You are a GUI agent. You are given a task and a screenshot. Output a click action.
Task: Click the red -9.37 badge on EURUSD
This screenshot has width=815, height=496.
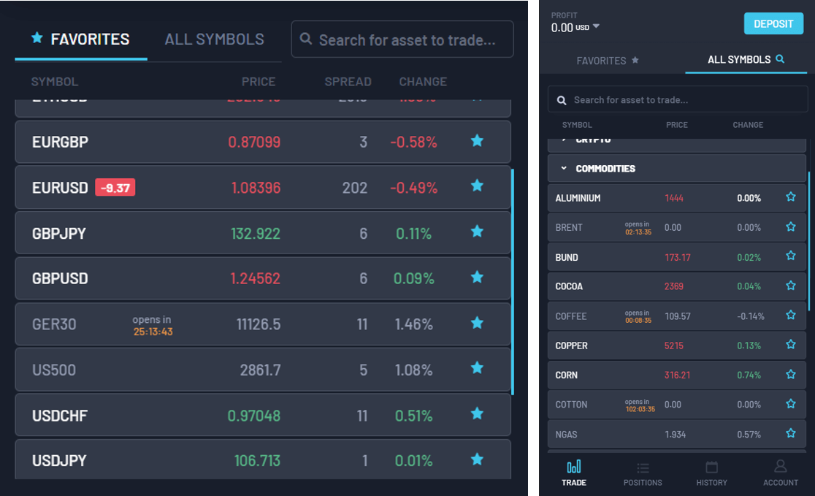pyautogui.click(x=115, y=188)
